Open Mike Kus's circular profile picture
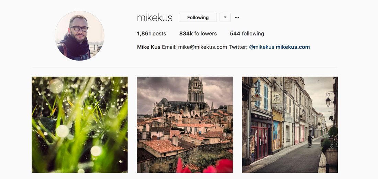378x179 pixels. pyautogui.click(x=80, y=35)
